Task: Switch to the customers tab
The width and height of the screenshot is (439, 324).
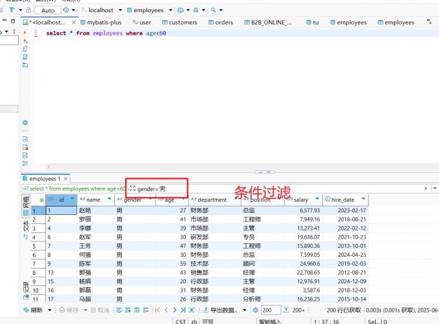Action: [x=179, y=23]
